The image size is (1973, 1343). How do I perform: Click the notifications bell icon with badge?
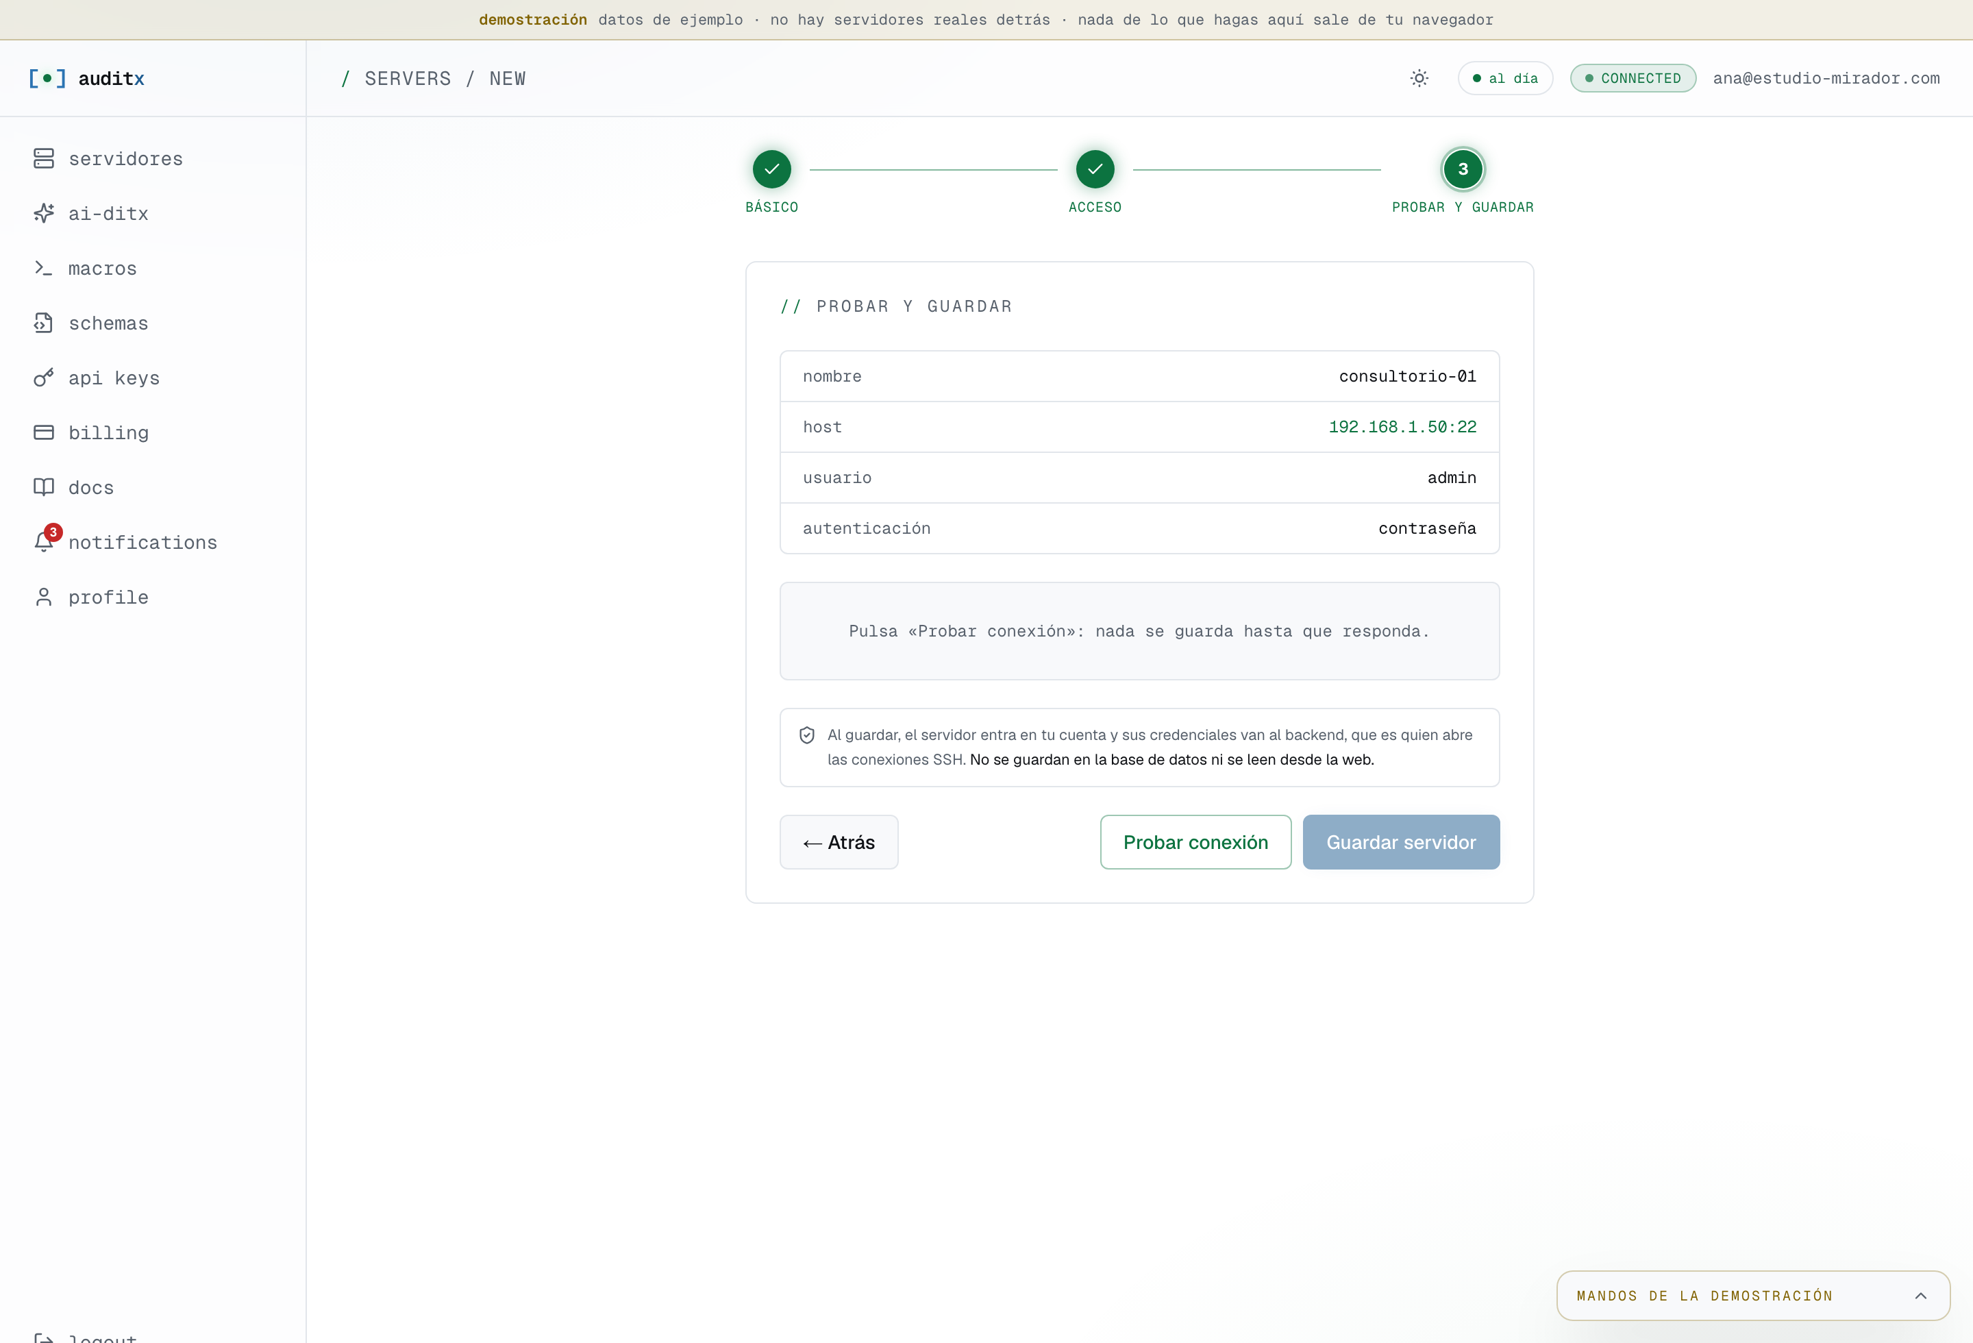45,540
